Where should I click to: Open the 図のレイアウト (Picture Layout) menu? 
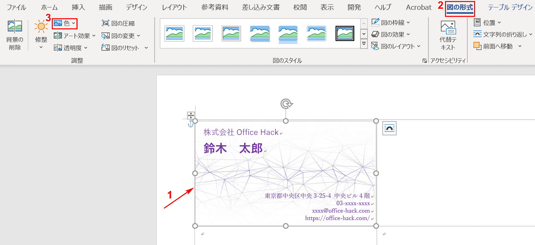[396, 46]
